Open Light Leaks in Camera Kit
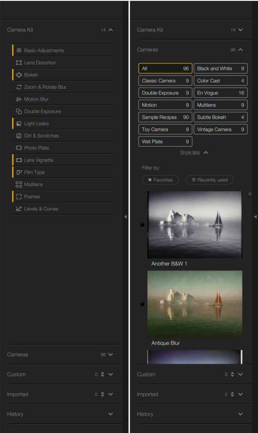The height and width of the screenshot is (433, 258). coord(62,123)
